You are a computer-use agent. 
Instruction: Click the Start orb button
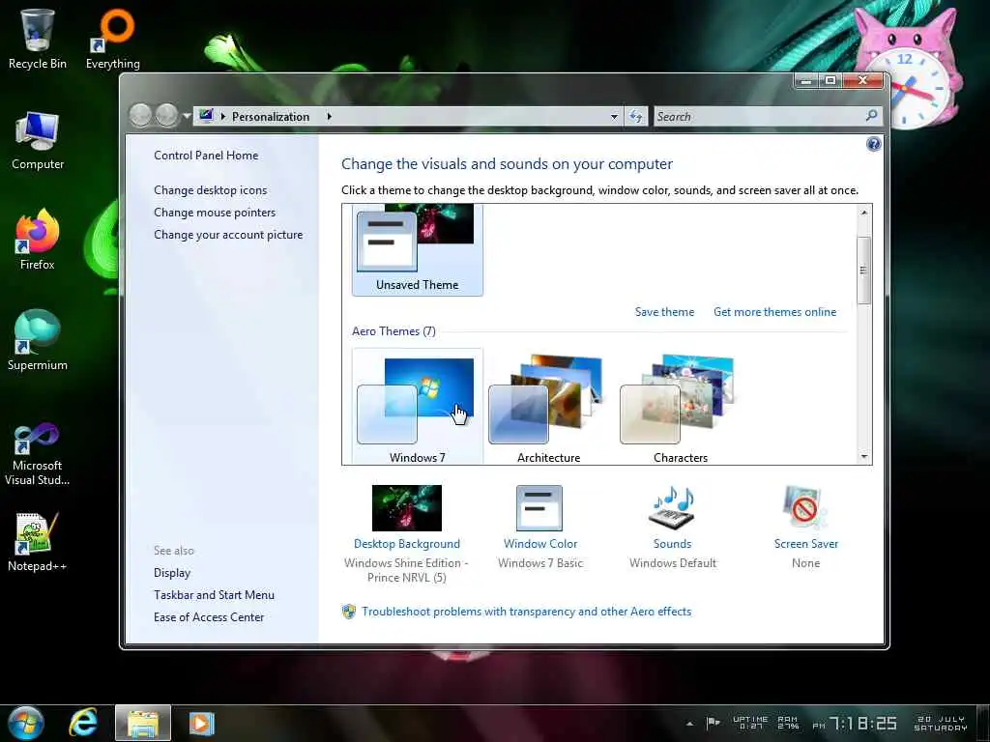pyautogui.click(x=25, y=723)
